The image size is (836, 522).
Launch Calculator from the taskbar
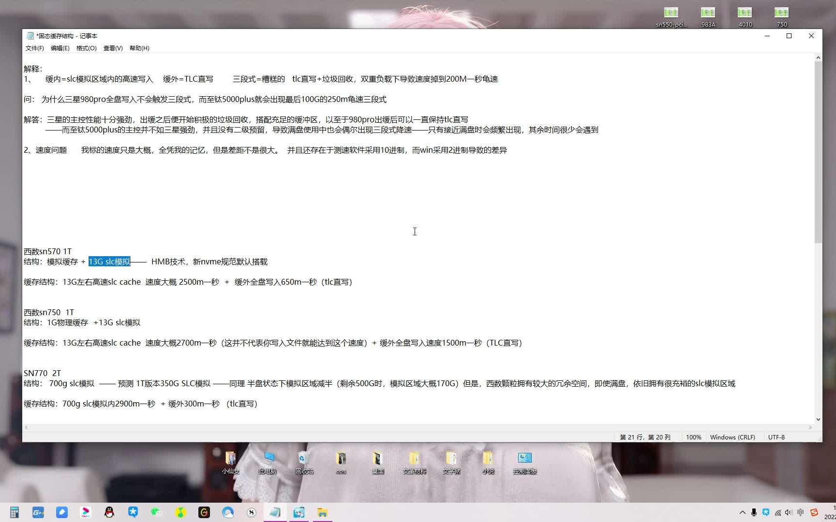(15, 512)
